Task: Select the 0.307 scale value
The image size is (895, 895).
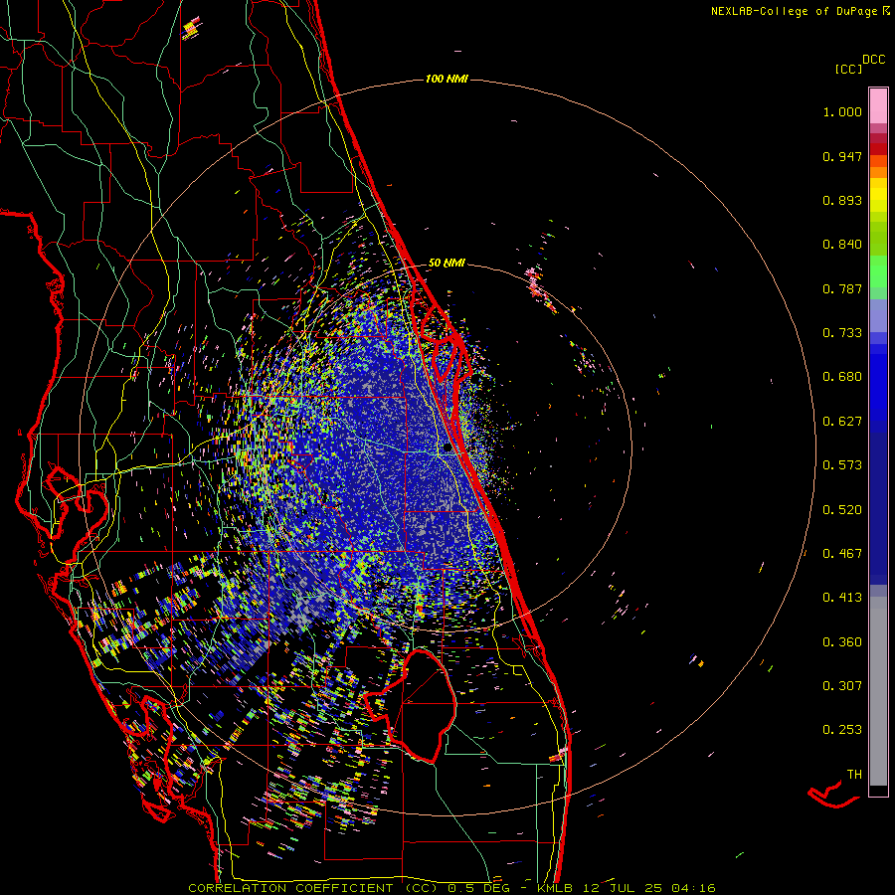Action: coord(842,686)
